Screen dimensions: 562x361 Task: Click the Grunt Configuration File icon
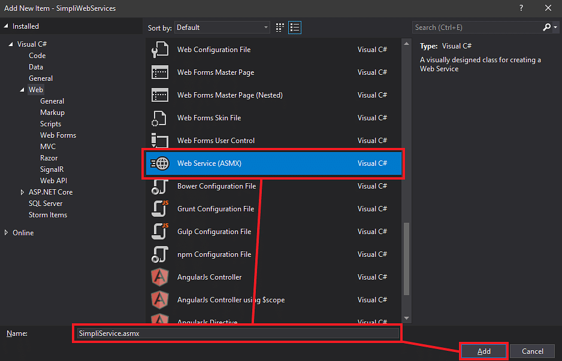(x=160, y=209)
